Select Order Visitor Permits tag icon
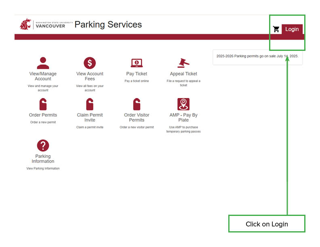This screenshot has height=247, width=320. click(x=137, y=104)
